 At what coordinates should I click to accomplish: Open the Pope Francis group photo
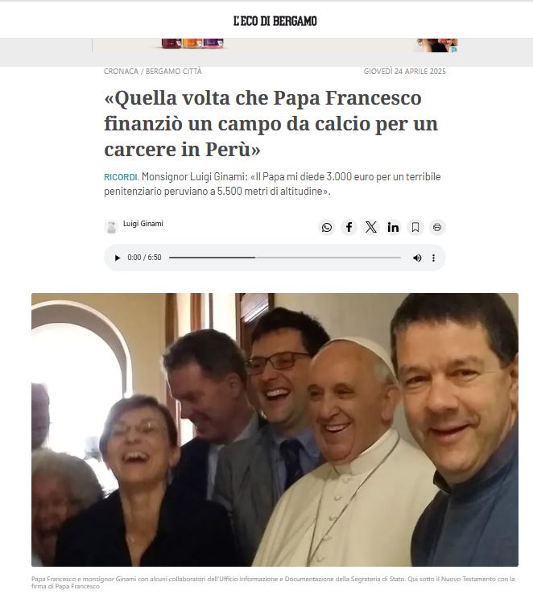275,429
